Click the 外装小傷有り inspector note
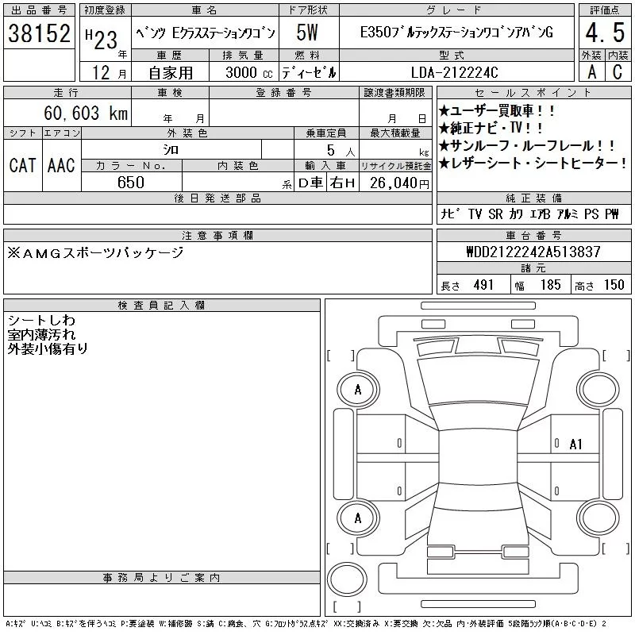The width and height of the screenshot is (635, 635). click(x=48, y=348)
